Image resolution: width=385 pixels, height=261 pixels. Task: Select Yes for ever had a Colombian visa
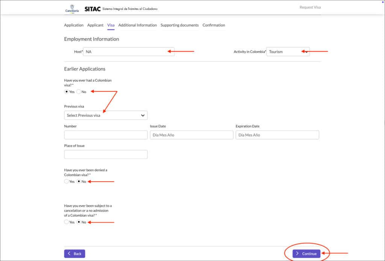66,91
